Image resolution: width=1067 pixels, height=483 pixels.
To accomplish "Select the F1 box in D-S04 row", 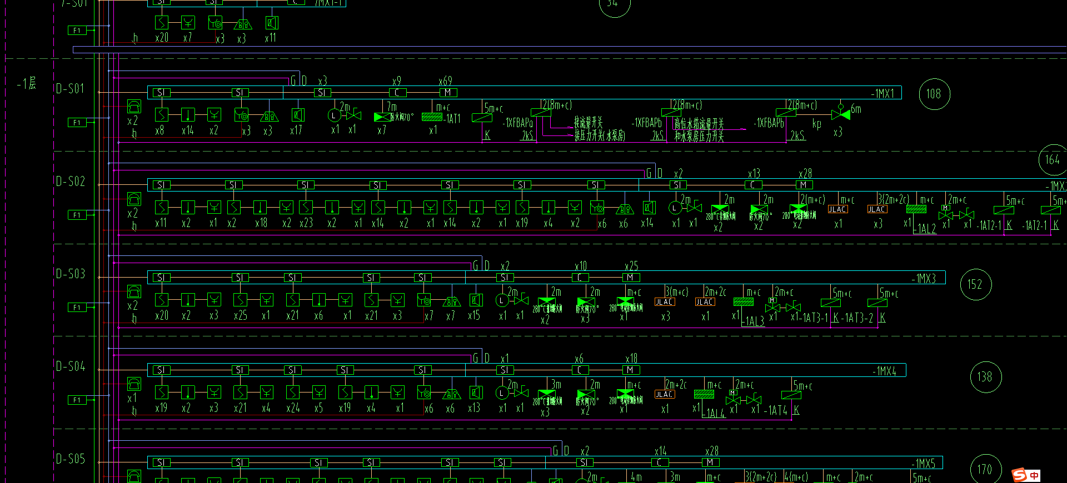I will pyautogui.click(x=77, y=400).
